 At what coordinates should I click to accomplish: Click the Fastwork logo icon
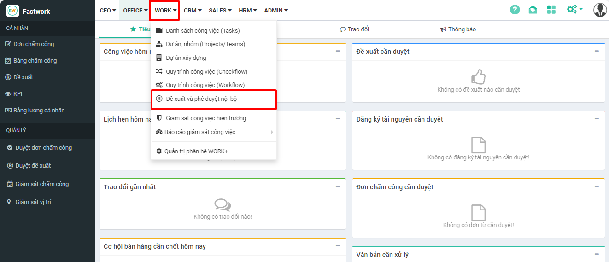point(12,11)
